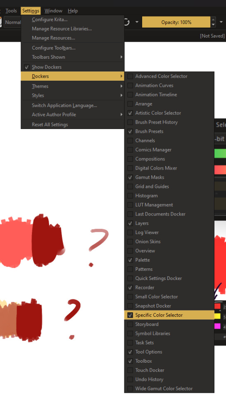Screen dimensions: 226x397
Task: Enable Wide Gamut Color Selector docker
Action: click(x=169, y=389)
